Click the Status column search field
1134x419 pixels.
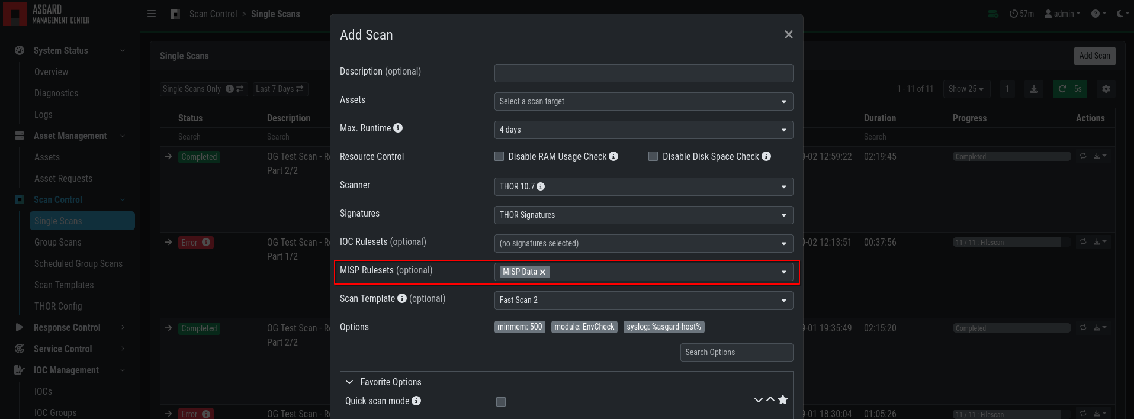[x=217, y=137]
